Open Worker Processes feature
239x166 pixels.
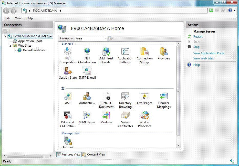(144, 119)
